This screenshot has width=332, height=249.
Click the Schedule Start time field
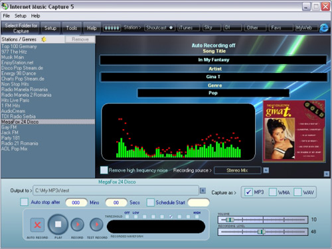(199, 203)
